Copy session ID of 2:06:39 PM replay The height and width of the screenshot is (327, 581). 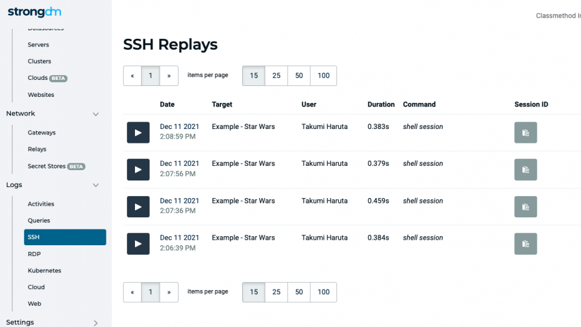525,243
